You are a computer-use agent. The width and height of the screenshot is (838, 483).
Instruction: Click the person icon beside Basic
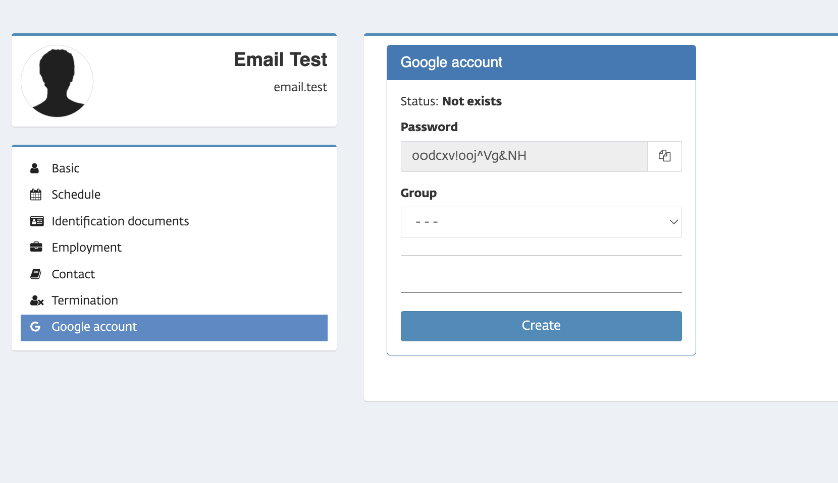[x=35, y=168]
